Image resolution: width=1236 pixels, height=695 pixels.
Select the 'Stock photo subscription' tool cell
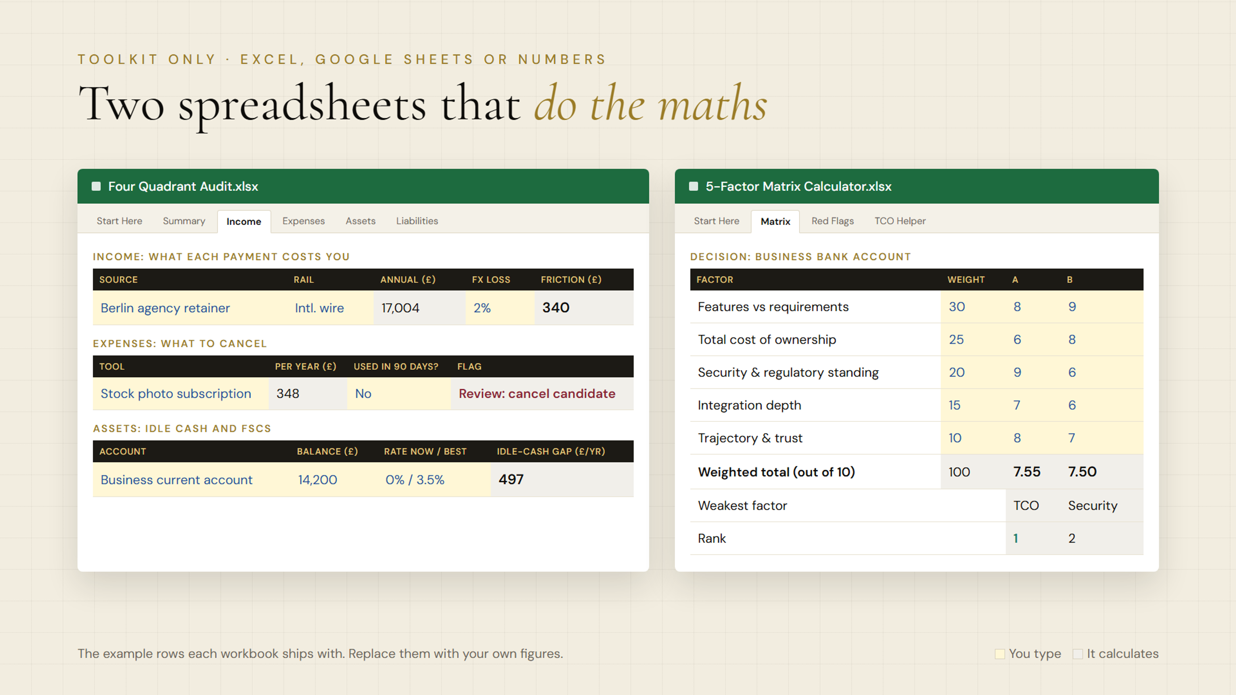tap(181, 394)
